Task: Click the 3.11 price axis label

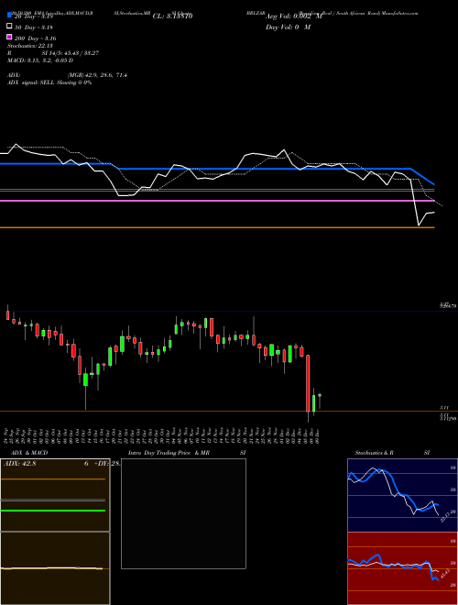Action: [444, 407]
